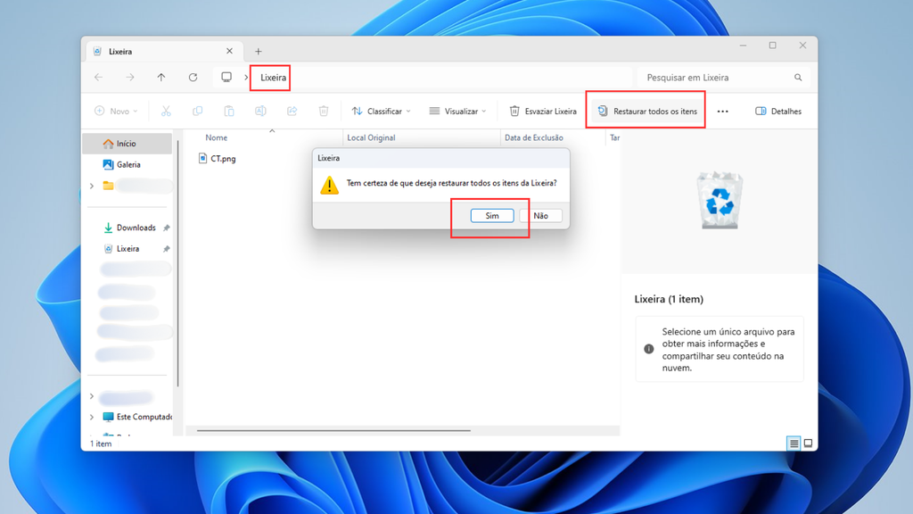This screenshot has width=913, height=514.
Task: Expand the Este Computador tree node
Action: tap(92, 418)
